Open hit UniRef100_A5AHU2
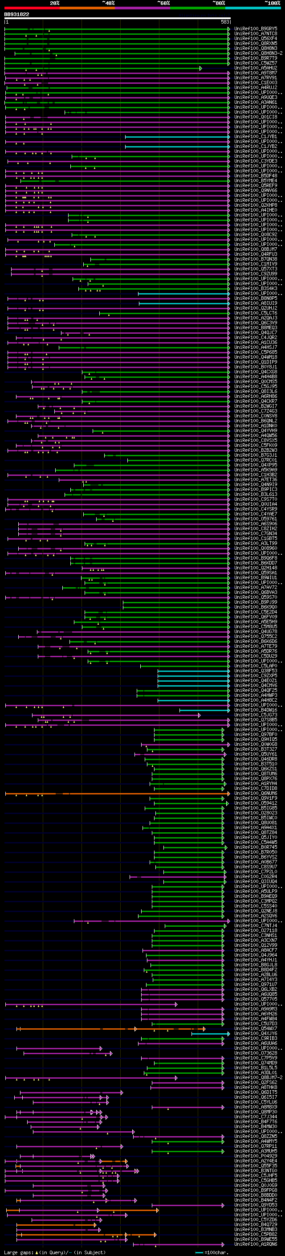The height and width of the screenshot is (1256, 285). pos(256,68)
